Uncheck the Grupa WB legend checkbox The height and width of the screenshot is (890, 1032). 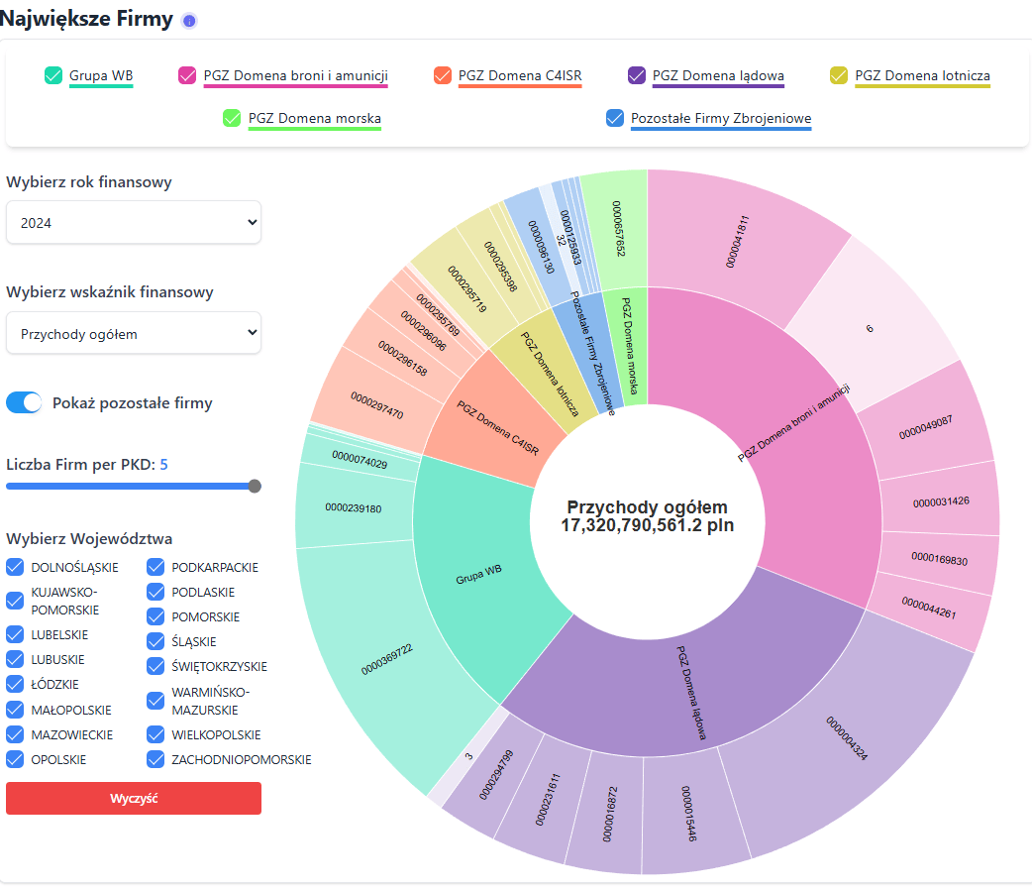click(x=54, y=75)
